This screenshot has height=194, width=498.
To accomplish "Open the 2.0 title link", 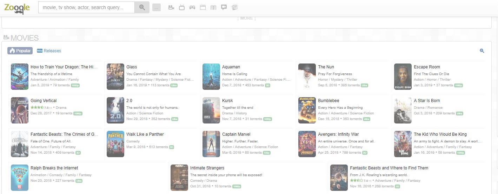I will [x=129, y=101].
